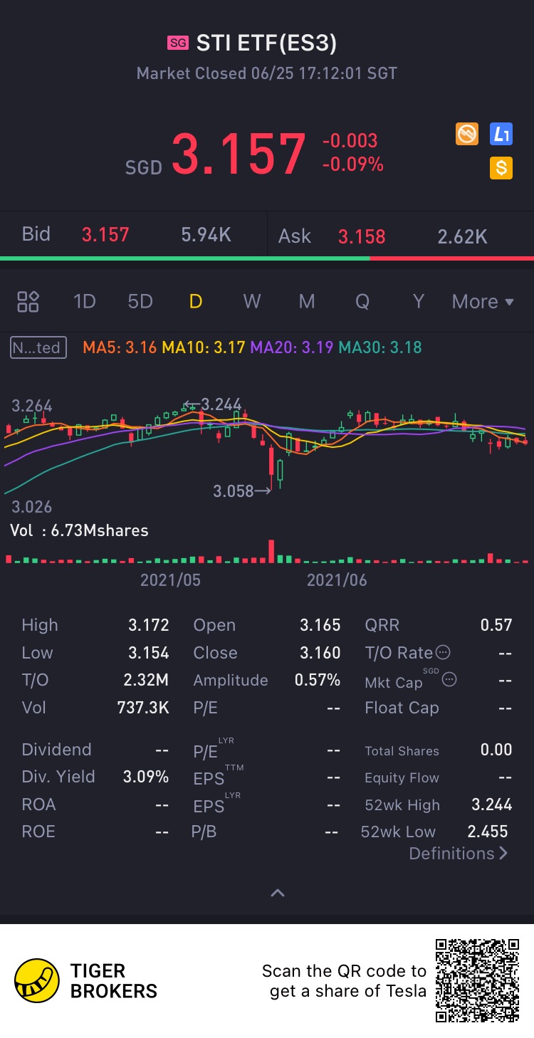Select the D daily chart tab
The height and width of the screenshot is (1038, 534).
pos(195,302)
